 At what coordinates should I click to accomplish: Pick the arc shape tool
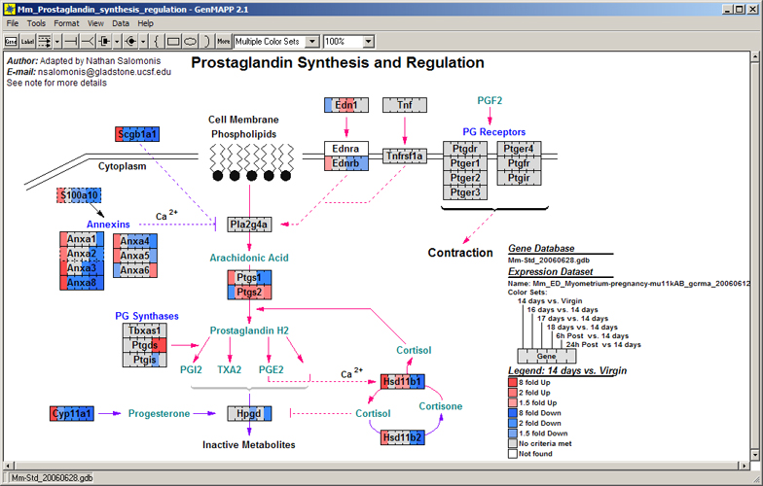coord(206,42)
